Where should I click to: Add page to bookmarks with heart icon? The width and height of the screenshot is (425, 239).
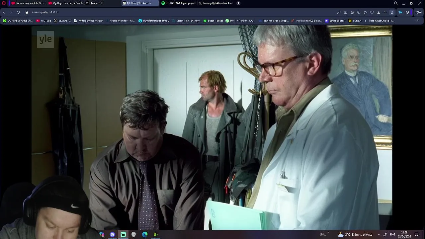(x=372, y=12)
